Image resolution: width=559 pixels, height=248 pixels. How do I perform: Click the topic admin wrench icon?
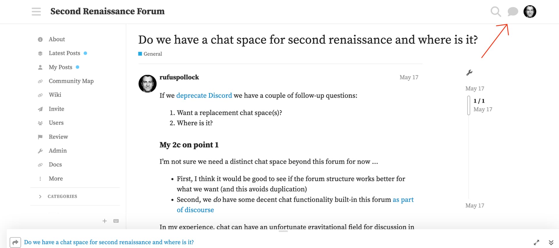(469, 73)
